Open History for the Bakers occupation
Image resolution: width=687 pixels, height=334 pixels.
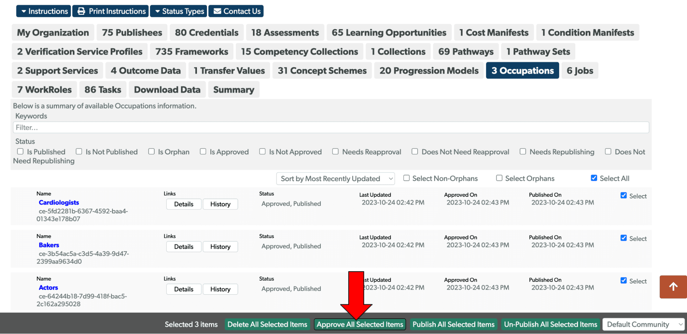click(220, 246)
